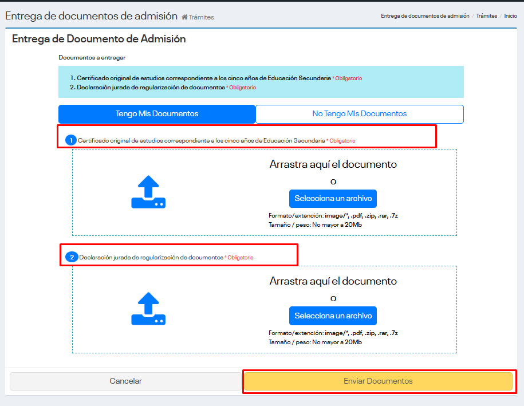Click Arrastra aquí el documento in the second drop zone

(x=333, y=281)
